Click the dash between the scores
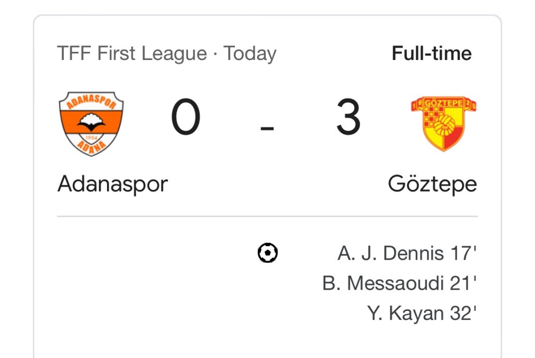 click(x=267, y=128)
